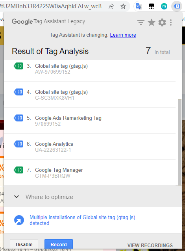
Task: Click the Disable button
Action: pyautogui.click(x=24, y=244)
